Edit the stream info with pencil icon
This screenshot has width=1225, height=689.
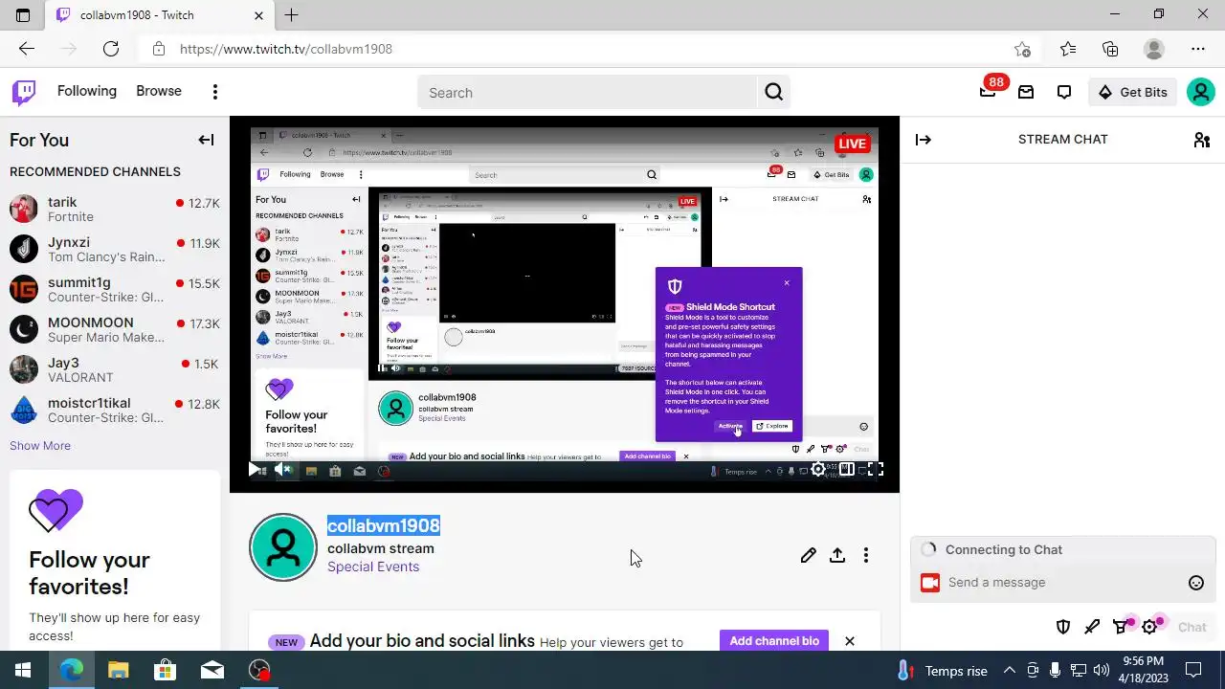click(809, 555)
